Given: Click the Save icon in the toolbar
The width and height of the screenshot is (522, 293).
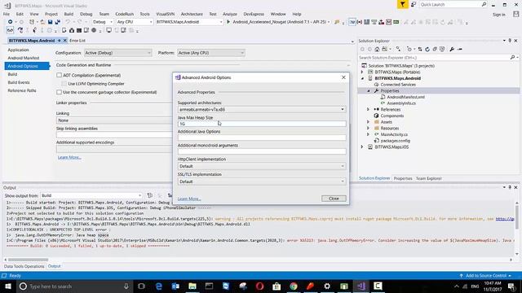Looking at the screenshot, I should click(50, 22).
